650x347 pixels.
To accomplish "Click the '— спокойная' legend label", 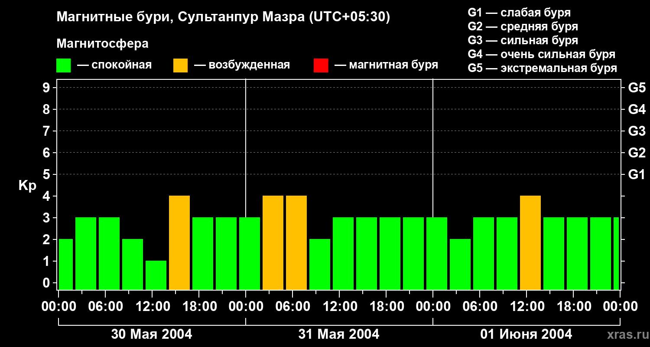I will point(114,65).
